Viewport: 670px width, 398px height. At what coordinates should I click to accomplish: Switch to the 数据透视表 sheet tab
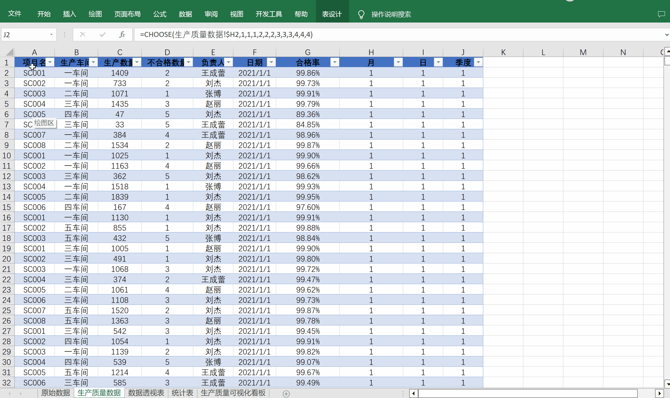146,393
